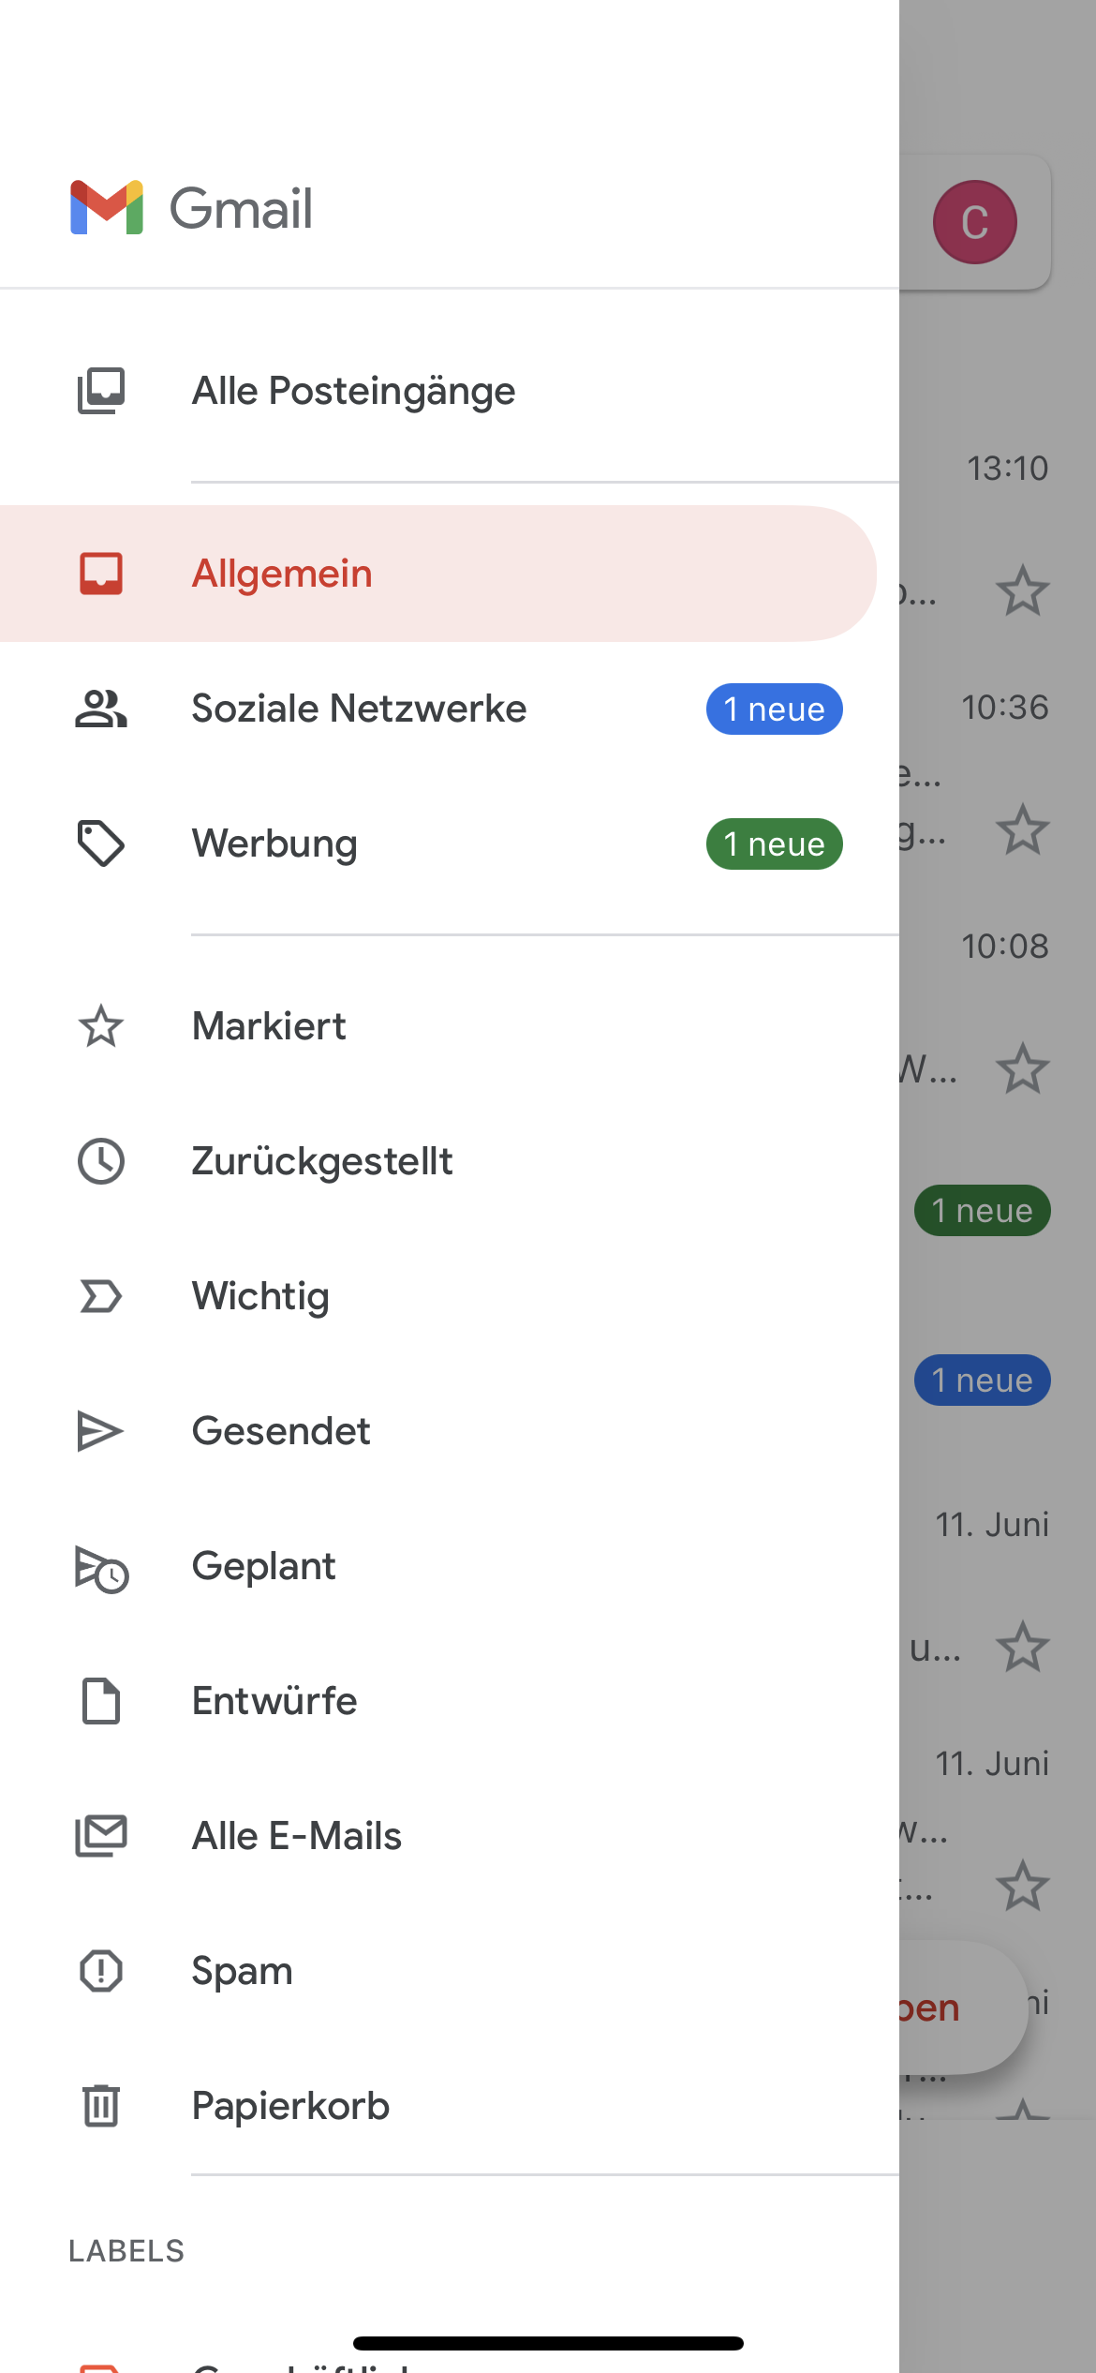The width and height of the screenshot is (1096, 2373).
Task: Tap the red Allgemein inbox icon
Action: point(101,574)
